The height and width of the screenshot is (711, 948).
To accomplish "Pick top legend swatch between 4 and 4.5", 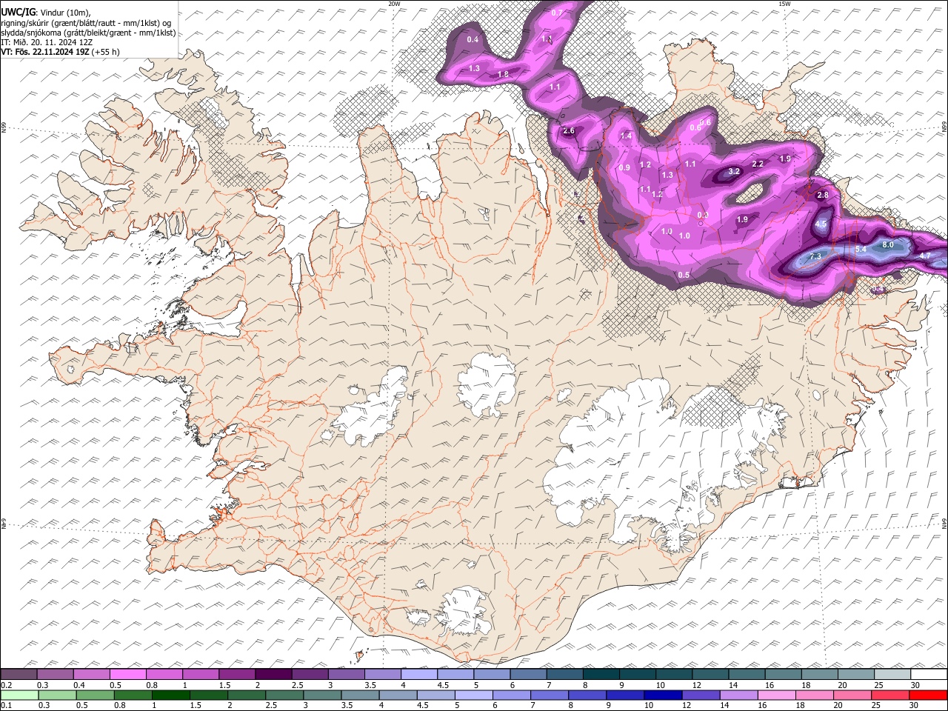I will [418, 675].
